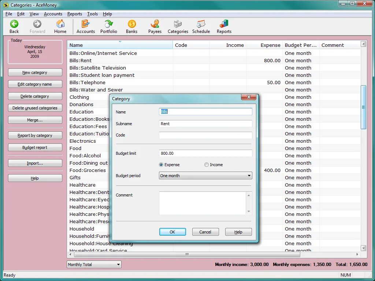This screenshot has width=375, height=281.
Task: Click the Comment box scroll down arrow
Action: tap(249, 211)
